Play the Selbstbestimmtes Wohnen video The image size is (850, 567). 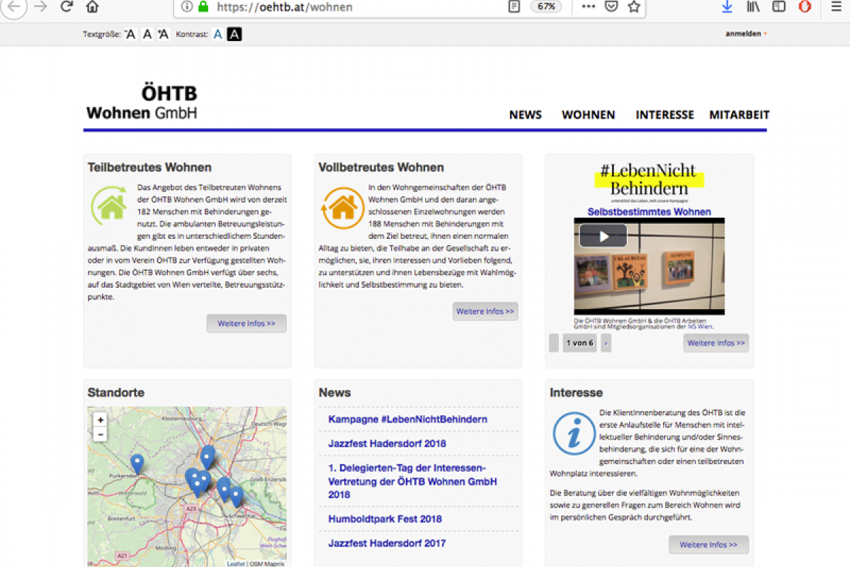coord(603,235)
